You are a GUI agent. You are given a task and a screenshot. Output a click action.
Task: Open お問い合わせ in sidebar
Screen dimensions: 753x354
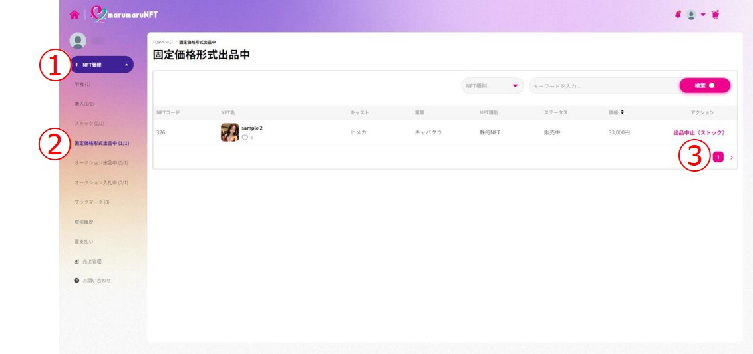[x=92, y=281]
